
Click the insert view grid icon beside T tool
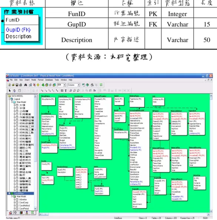62,91
